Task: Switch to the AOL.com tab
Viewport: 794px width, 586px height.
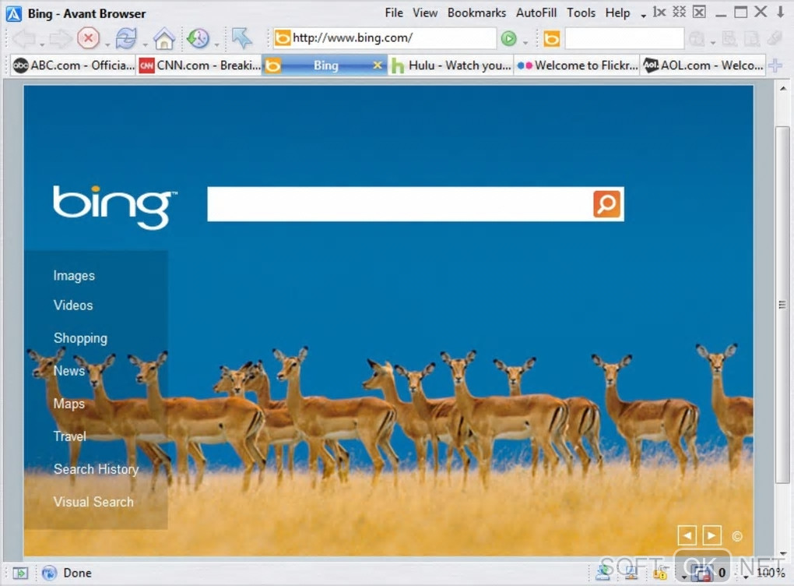Action: coord(702,65)
